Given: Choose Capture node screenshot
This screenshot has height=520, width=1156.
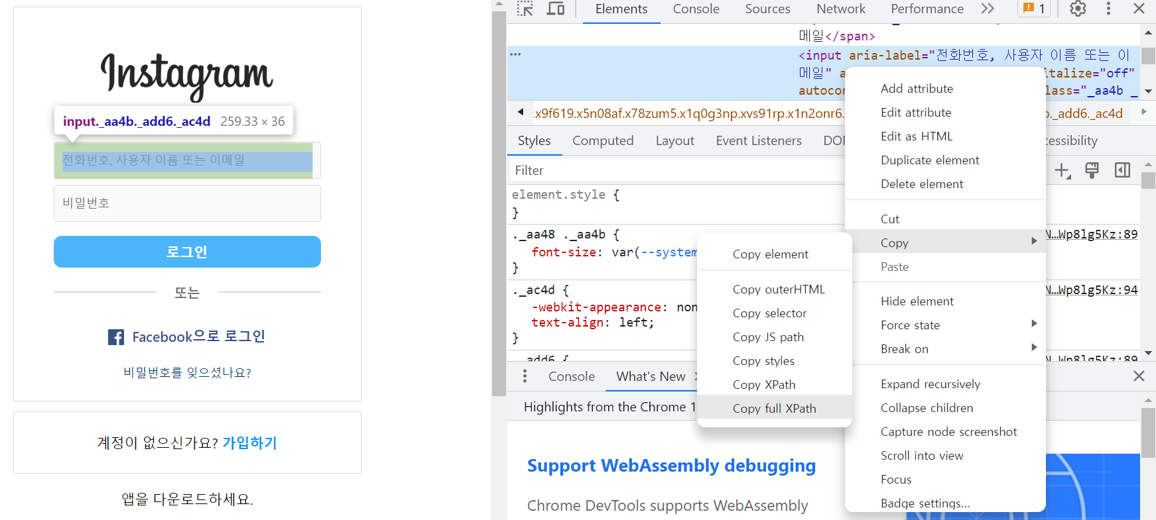Looking at the screenshot, I should (x=946, y=432).
